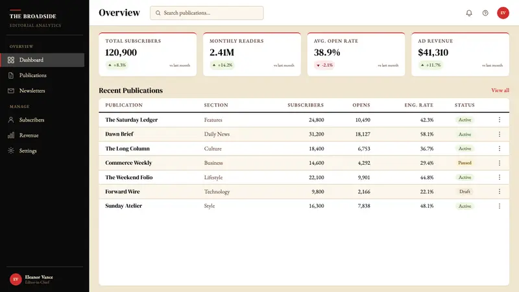Open The Long Column publication

click(x=127, y=149)
